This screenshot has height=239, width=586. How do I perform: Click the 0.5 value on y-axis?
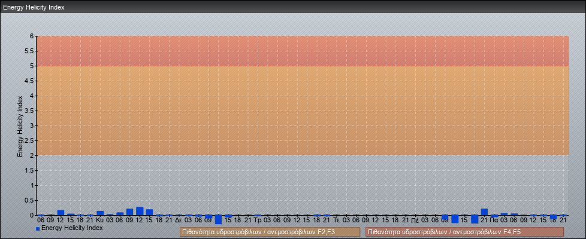pyautogui.click(x=29, y=200)
